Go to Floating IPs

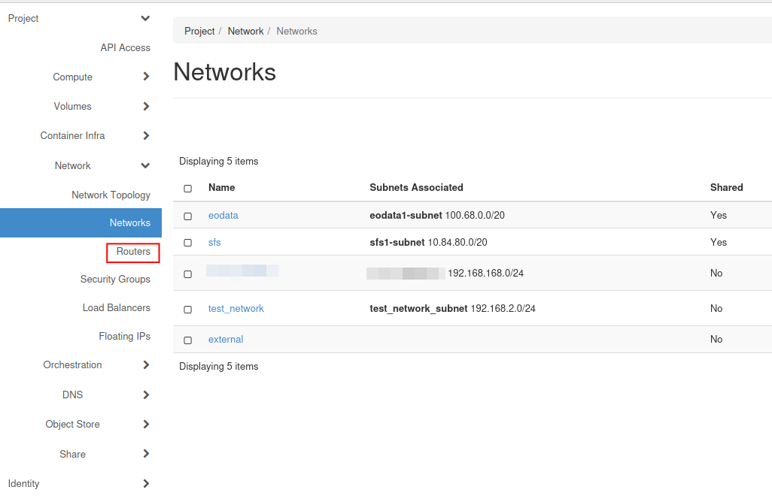pos(124,337)
